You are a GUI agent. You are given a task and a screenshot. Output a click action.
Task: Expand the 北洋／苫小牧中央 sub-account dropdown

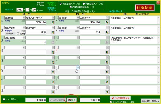tap(53, 18)
